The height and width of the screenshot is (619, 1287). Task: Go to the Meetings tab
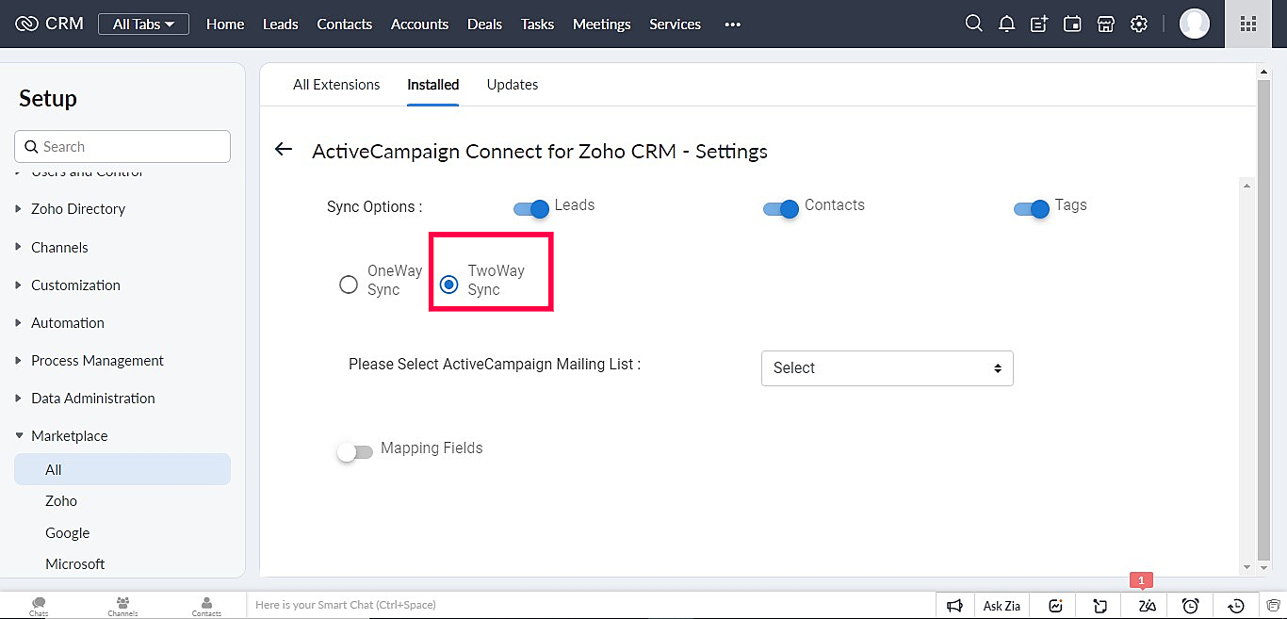(x=602, y=24)
